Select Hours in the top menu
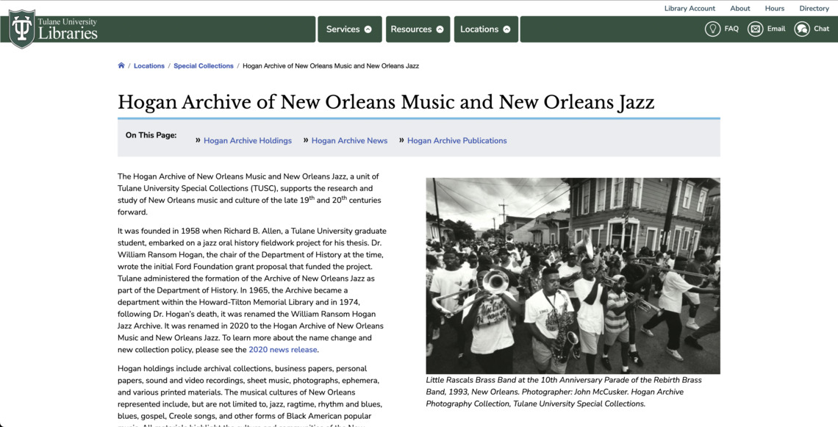The image size is (838, 427). (774, 8)
